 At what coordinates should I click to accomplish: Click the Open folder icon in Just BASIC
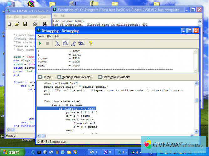click(17, 24)
